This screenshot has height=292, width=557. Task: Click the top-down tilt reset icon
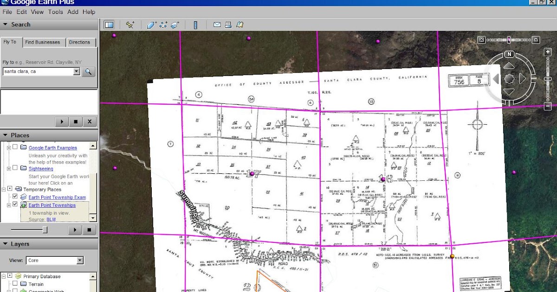[x=481, y=40]
